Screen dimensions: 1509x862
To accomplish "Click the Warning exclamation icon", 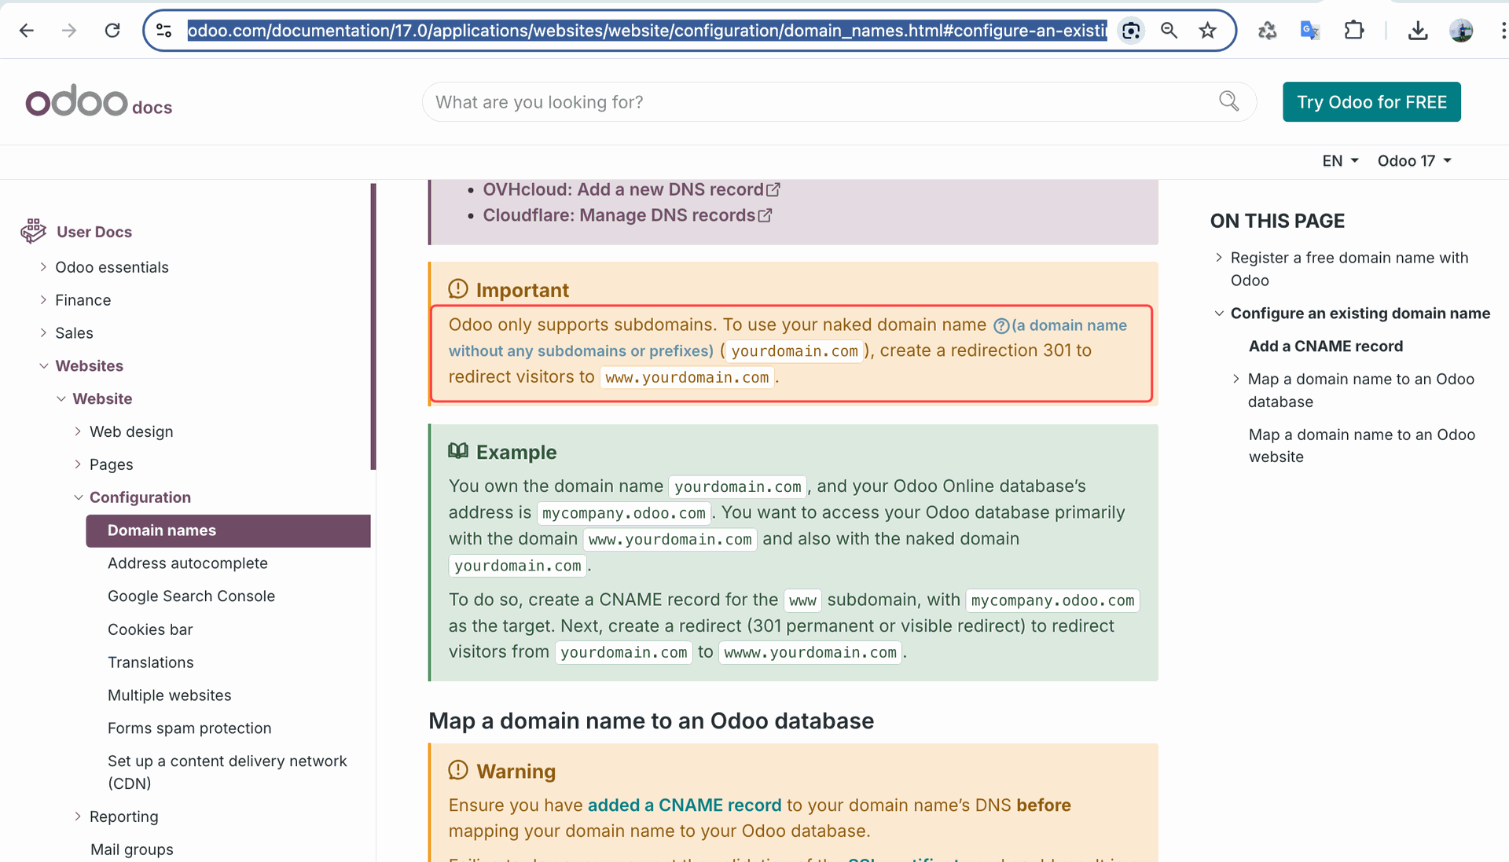I will point(458,771).
